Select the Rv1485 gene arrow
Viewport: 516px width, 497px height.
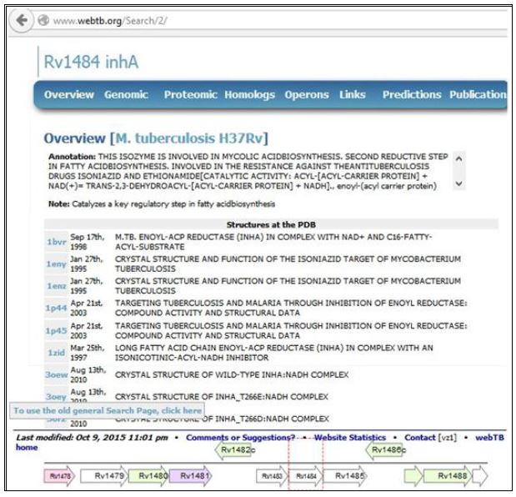346,476
